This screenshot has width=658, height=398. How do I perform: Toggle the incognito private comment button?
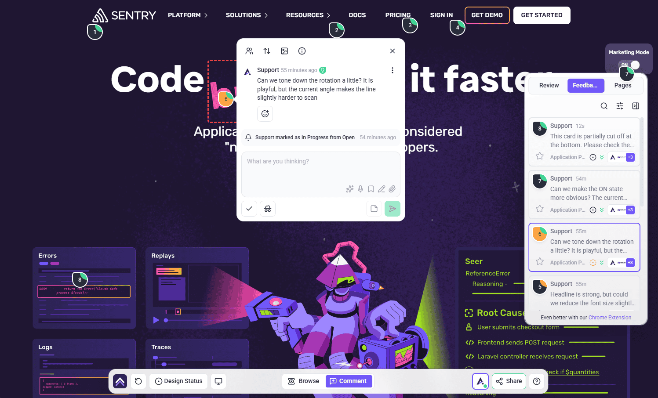pyautogui.click(x=268, y=209)
